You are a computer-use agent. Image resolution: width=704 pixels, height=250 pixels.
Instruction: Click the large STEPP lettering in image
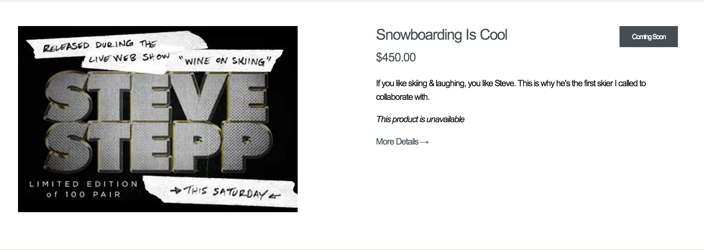[x=158, y=146]
